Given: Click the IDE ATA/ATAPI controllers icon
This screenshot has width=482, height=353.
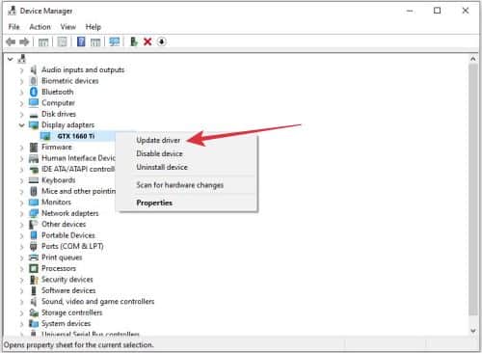Looking at the screenshot, I should click(x=34, y=170).
